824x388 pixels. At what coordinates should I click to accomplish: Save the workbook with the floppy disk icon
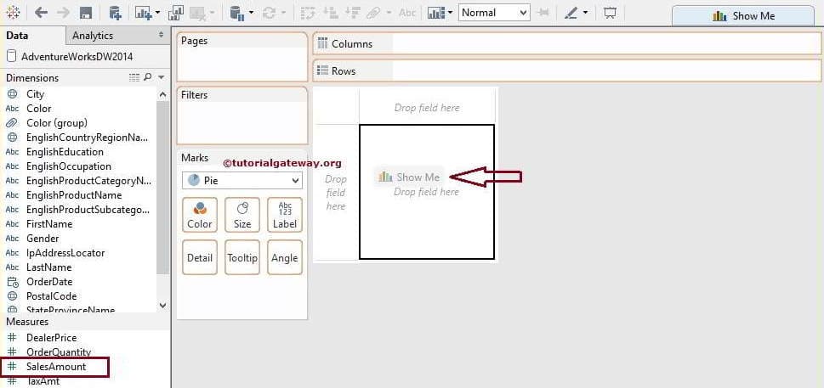click(85, 13)
